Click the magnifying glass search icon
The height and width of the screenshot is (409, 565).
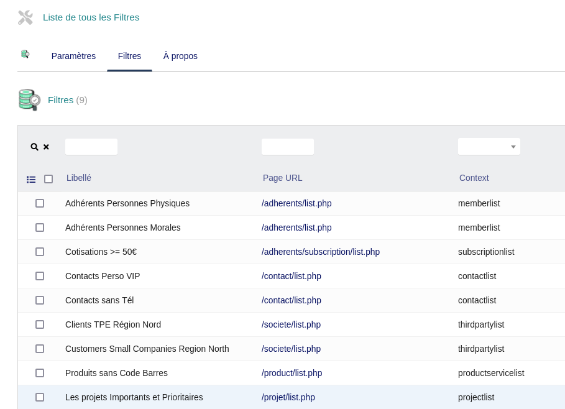click(x=35, y=147)
